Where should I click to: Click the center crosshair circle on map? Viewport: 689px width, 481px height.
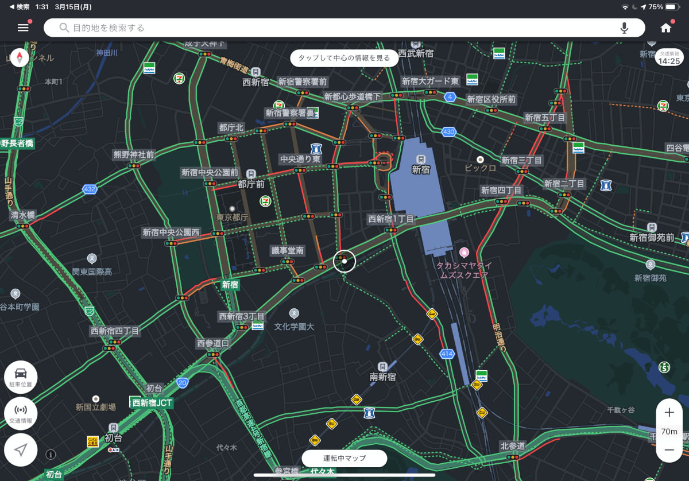(344, 261)
